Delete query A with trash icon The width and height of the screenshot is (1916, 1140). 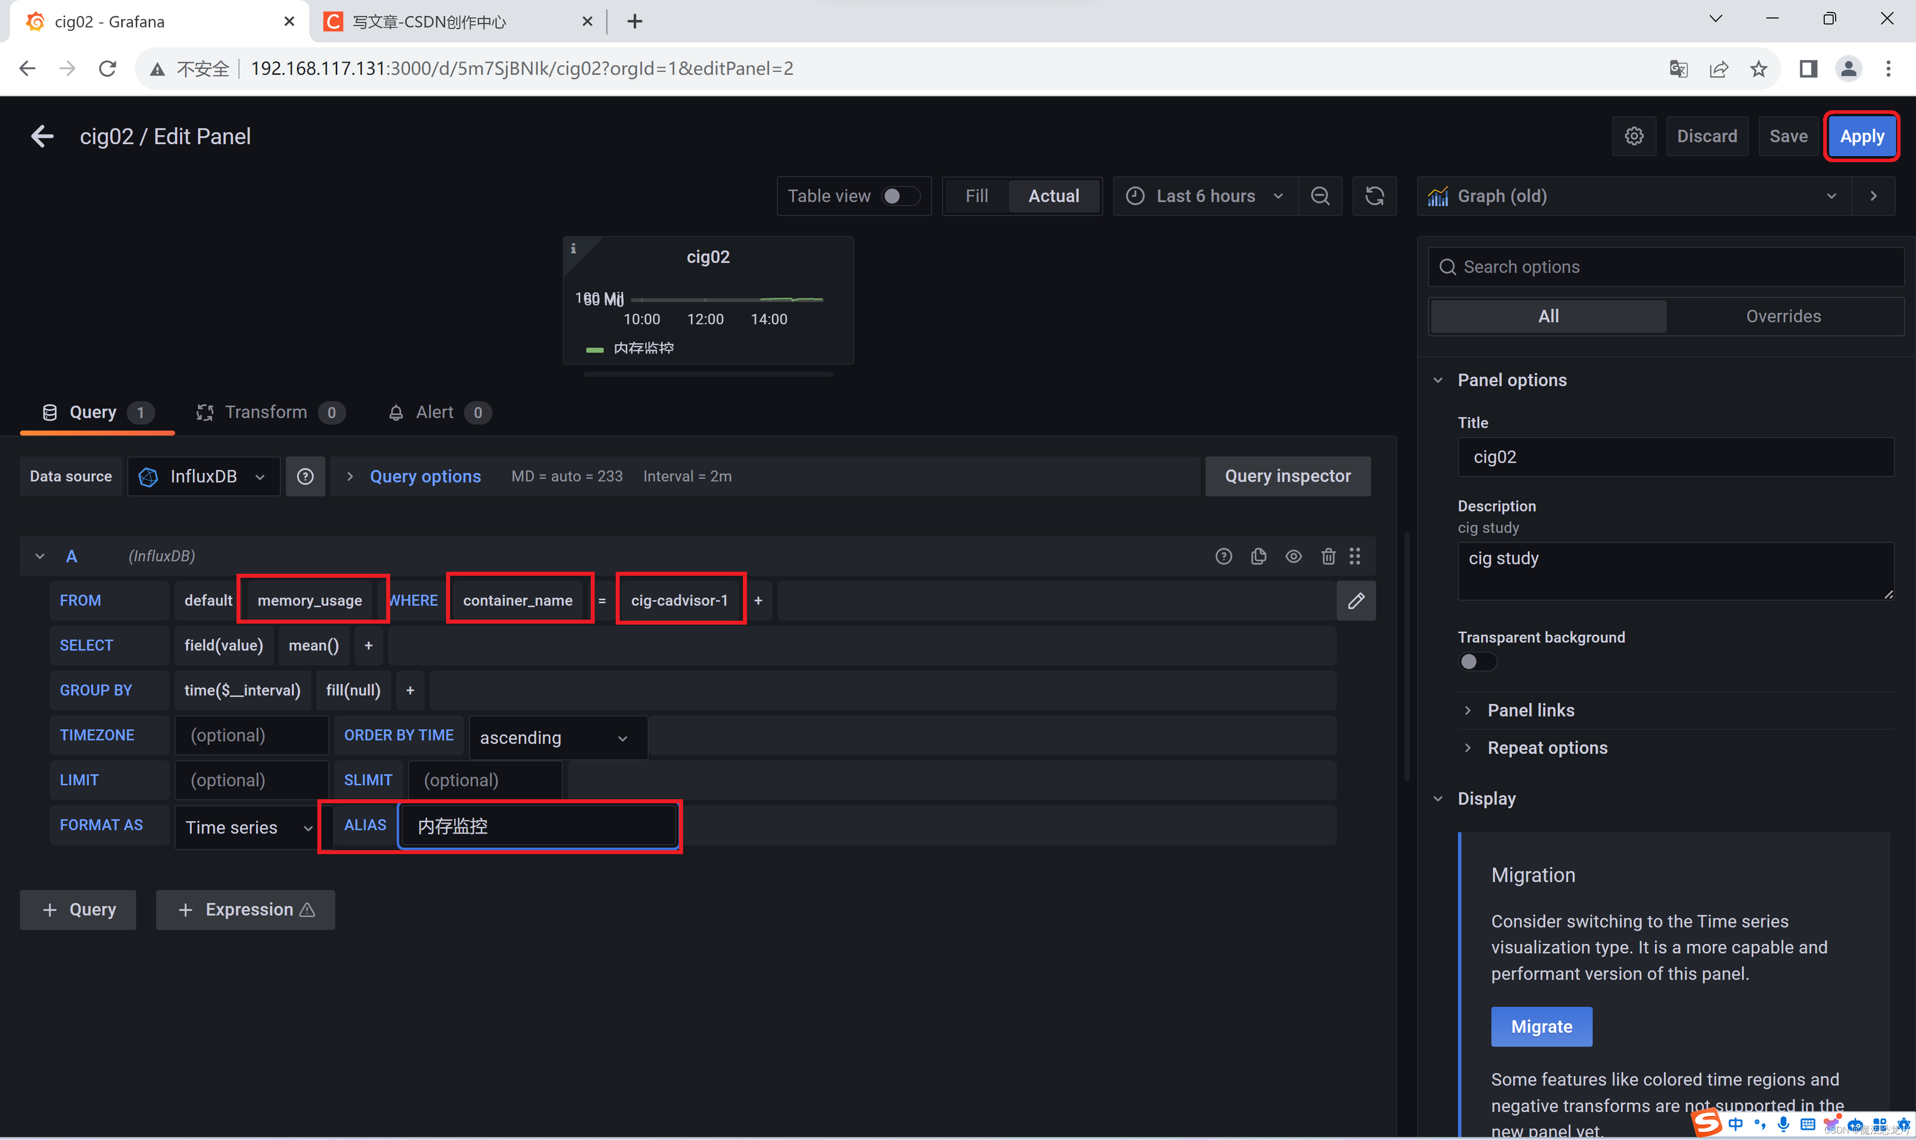1328,556
